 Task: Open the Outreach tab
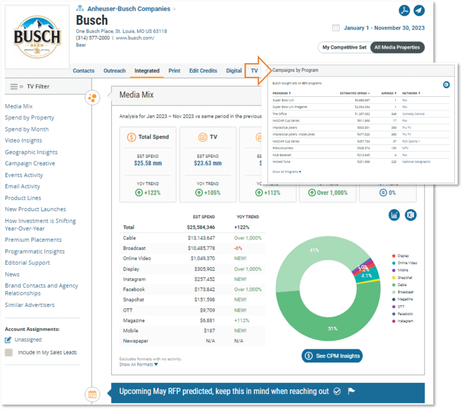pos(115,71)
